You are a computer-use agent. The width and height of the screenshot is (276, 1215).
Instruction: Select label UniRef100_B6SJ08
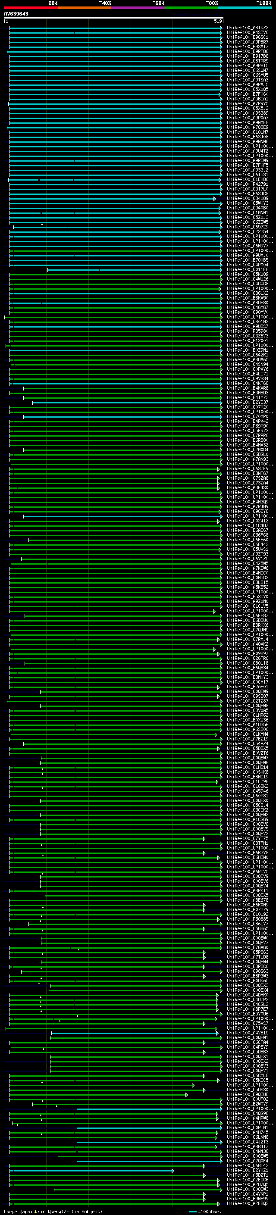[x=248, y=137]
